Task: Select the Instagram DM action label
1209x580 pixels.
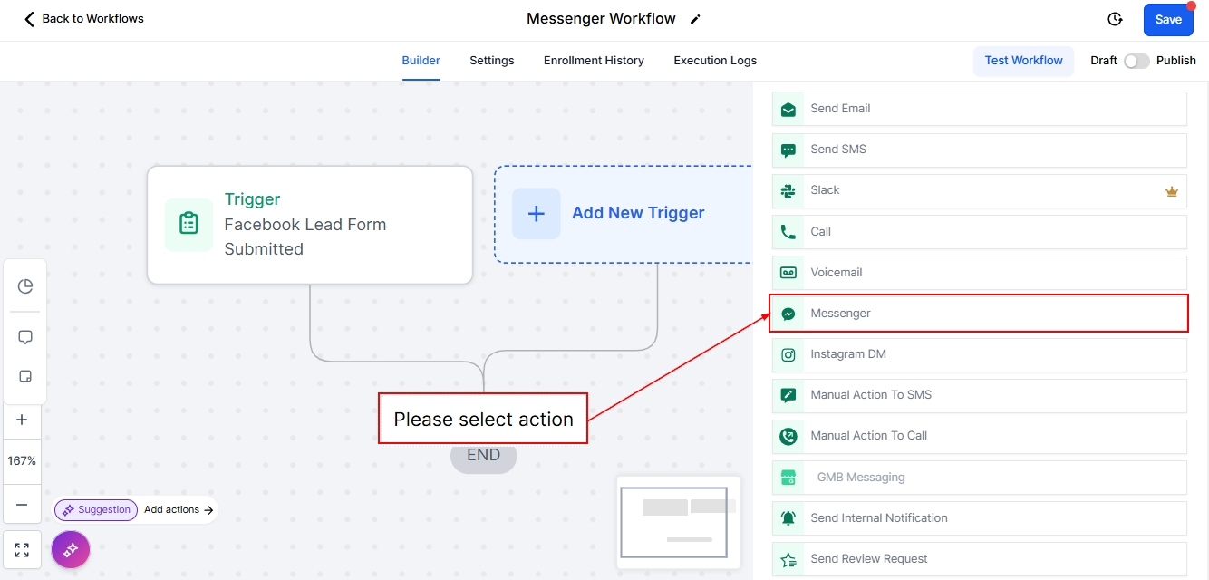Action: (x=848, y=354)
